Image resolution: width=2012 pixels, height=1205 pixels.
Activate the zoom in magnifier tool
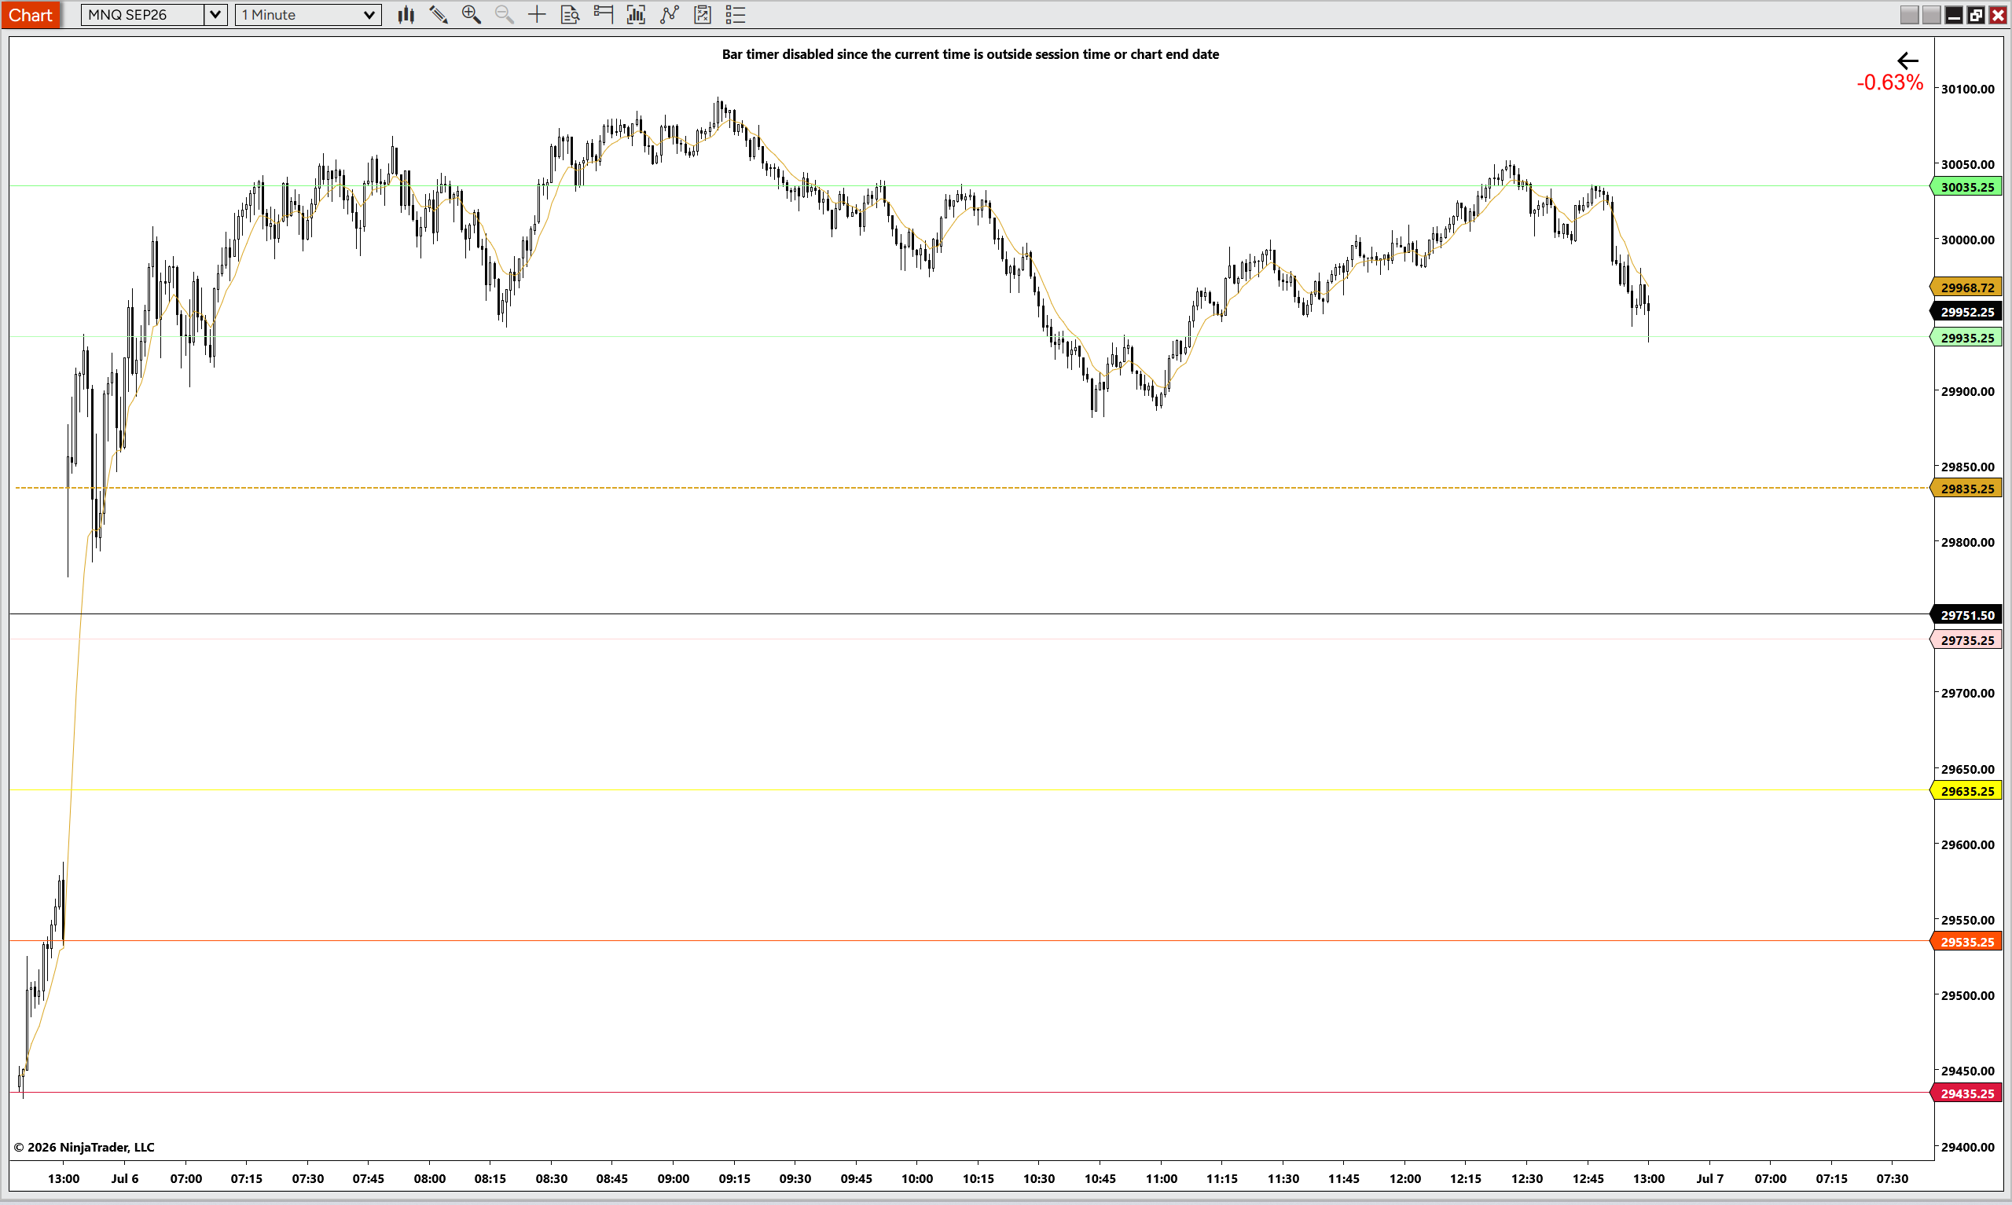pyautogui.click(x=471, y=15)
